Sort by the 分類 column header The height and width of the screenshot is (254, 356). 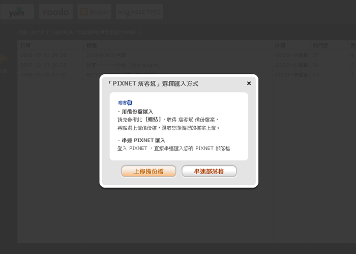pos(280,45)
